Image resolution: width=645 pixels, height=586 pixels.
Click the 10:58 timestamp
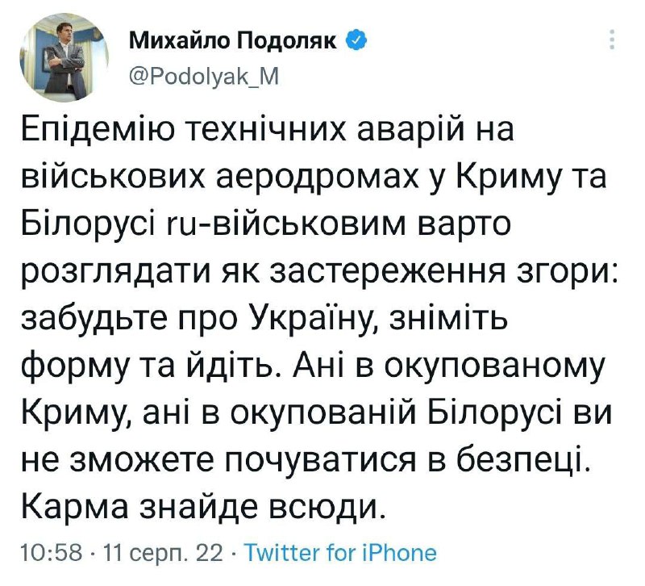49,553
